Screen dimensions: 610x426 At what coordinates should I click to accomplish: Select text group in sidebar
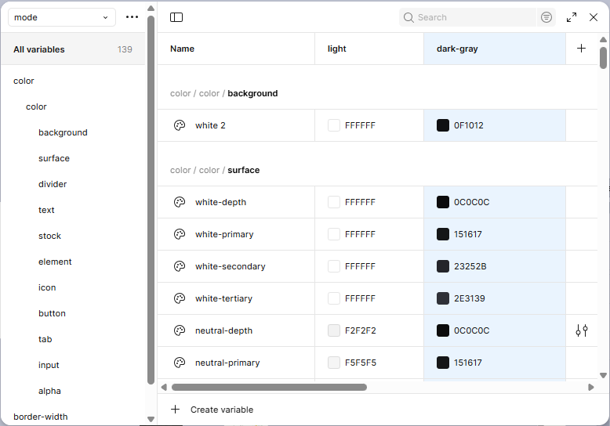[46, 210]
